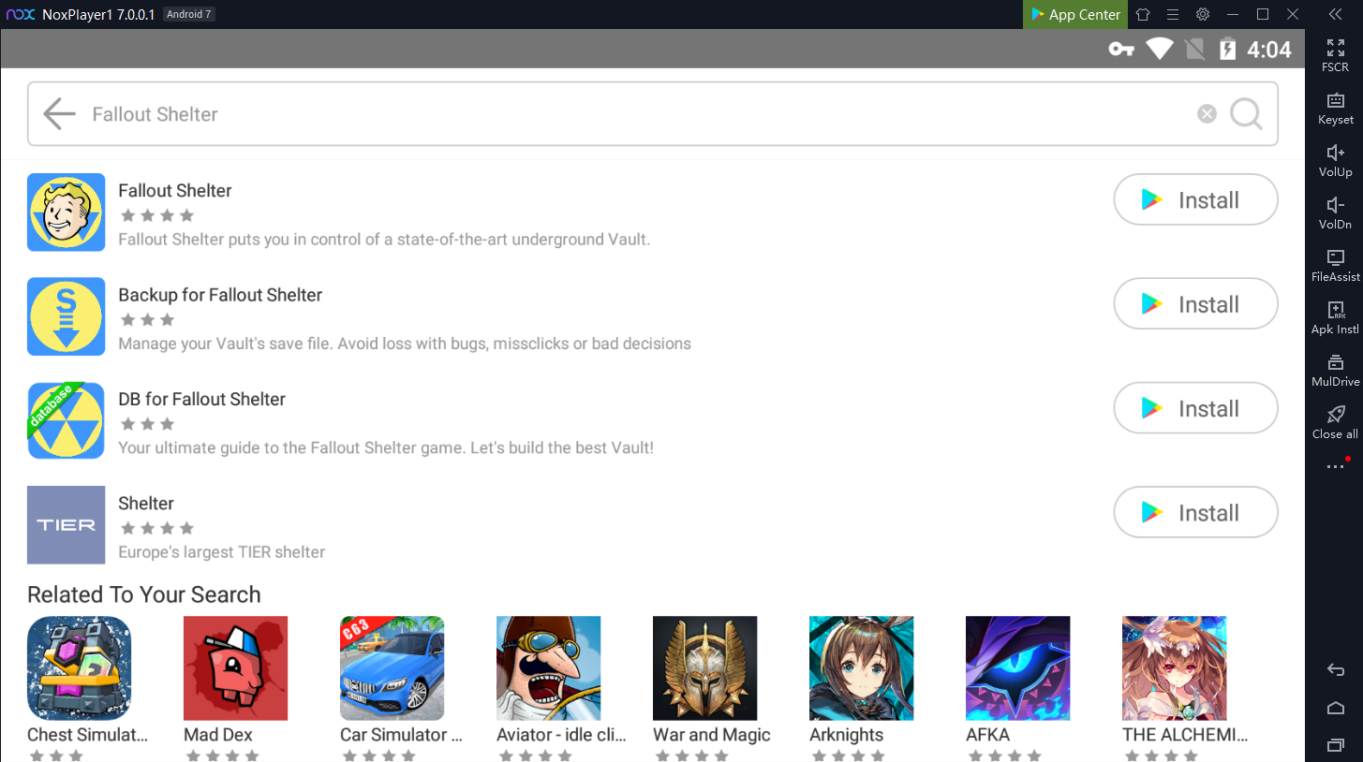Click the Shelter app title
This screenshot has width=1363, height=762.
tap(146, 504)
